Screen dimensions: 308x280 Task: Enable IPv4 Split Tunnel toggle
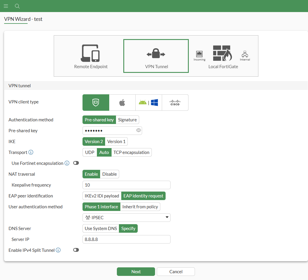(x=76, y=250)
